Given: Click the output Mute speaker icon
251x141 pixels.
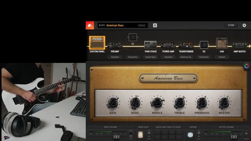Looking at the screenshot, I should [247, 134].
